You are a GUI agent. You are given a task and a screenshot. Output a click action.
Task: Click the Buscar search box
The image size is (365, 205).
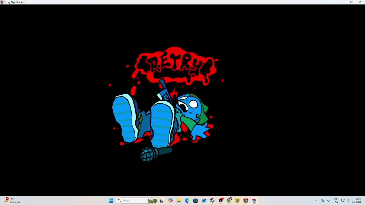[x=137, y=201]
